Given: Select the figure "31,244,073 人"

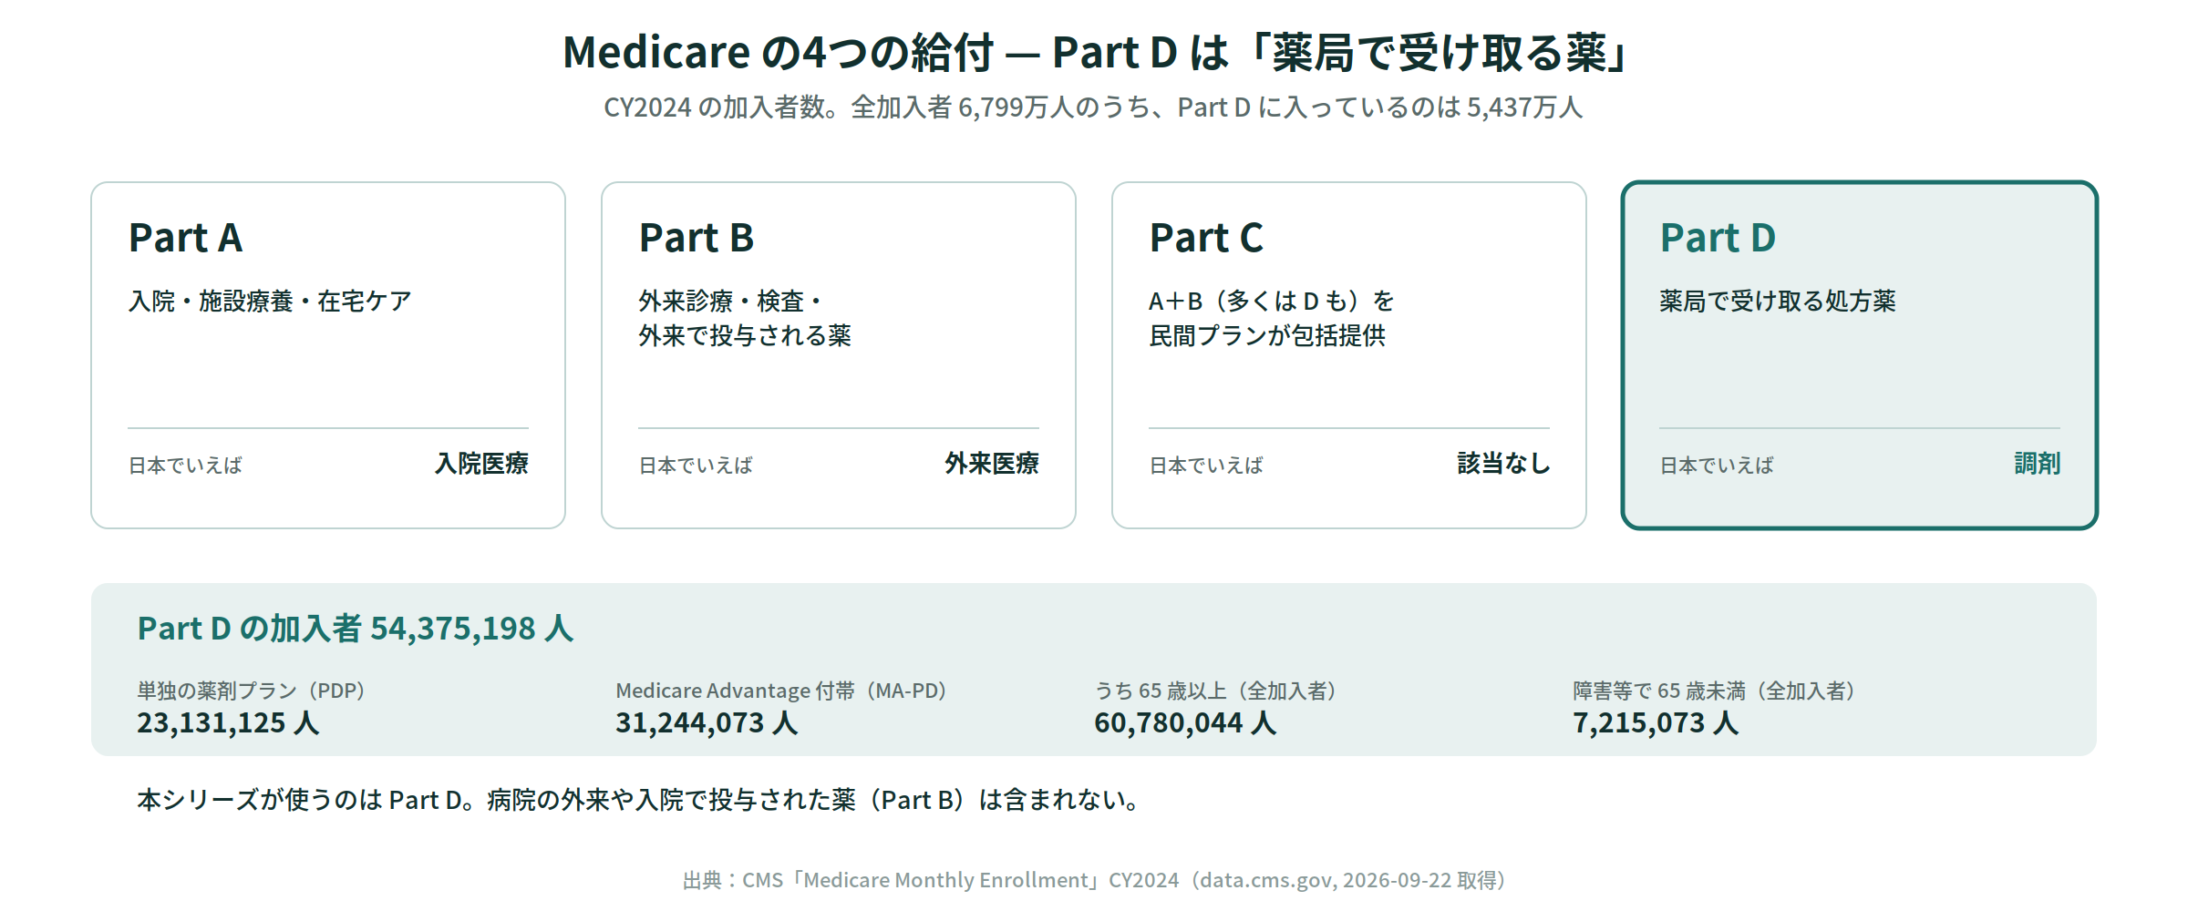Looking at the screenshot, I should 707,722.
